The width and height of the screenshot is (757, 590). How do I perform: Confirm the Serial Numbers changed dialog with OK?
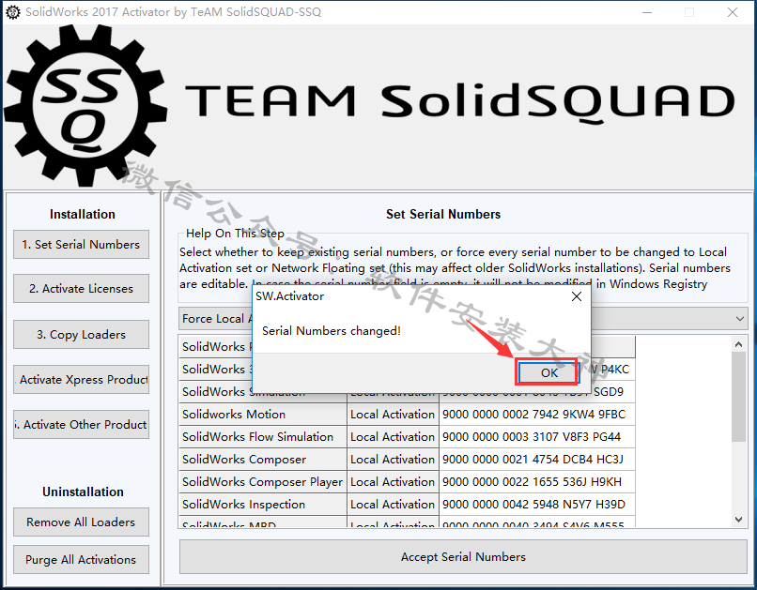(548, 372)
